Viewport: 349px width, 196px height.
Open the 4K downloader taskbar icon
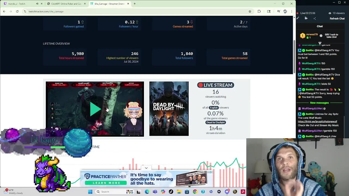click(x=219, y=192)
